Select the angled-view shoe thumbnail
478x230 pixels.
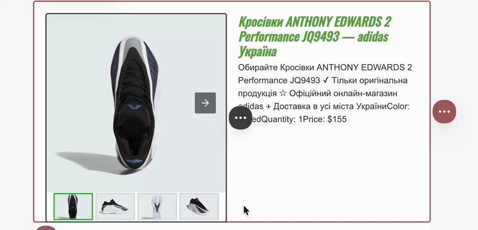pos(199,206)
